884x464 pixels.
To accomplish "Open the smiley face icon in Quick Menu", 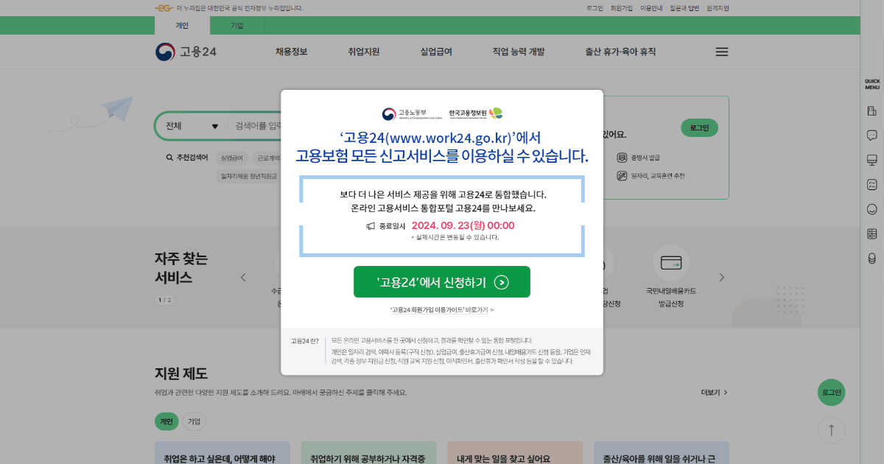I will (x=872, y=209).
